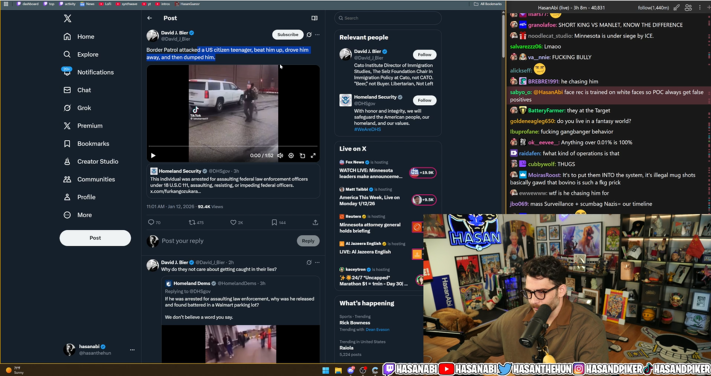This screenshot has width=711, height=376.
Task: Open video settings gear icon
Action: tap(291, 156)
